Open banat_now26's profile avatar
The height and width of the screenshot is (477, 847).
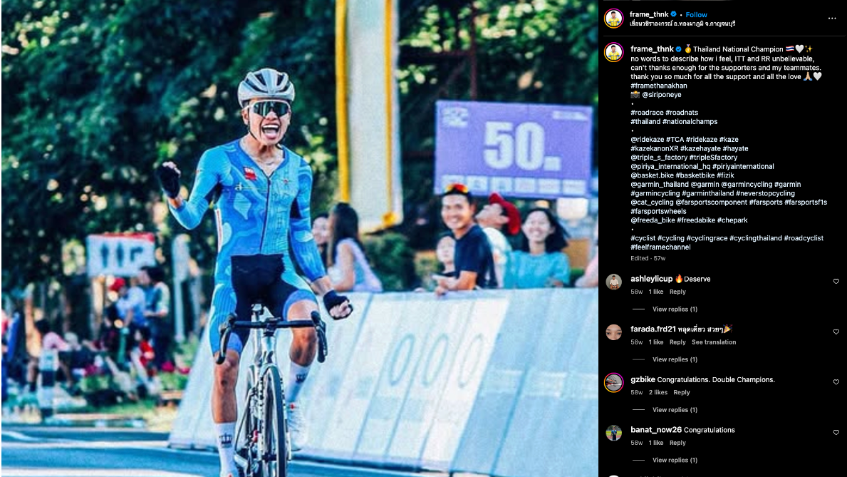613,433
